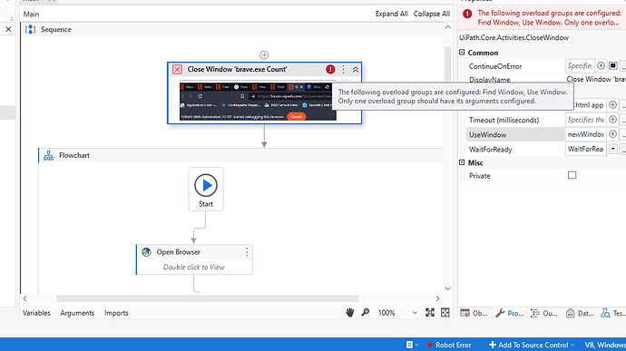Toggle the Private checkbox
626x351 pixels.
tap(572, 175)
